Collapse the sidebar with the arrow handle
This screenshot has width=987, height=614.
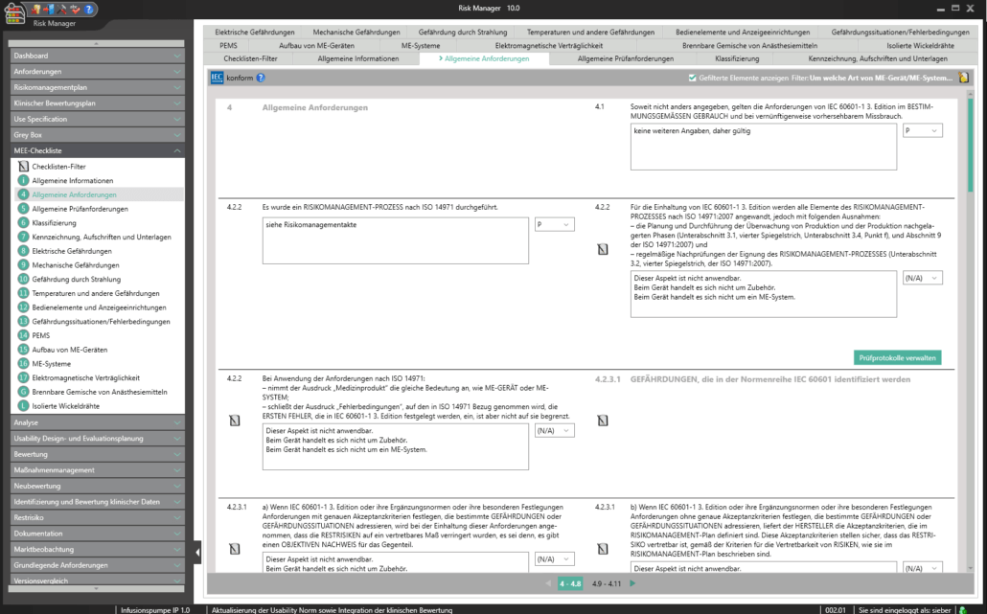[197, 553]
